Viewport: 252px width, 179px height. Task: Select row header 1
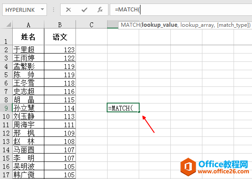6,37
